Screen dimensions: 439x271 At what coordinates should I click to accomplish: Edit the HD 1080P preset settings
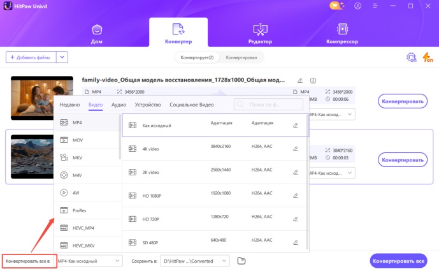pos(295,196)
